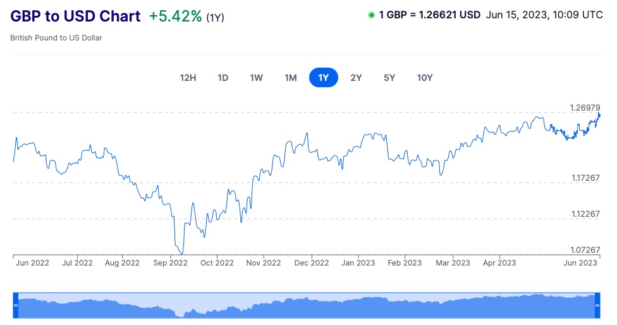Select the 1M range tab
Image resolution: width=617 pixels, height=325 pixels.
coord(290,78)
